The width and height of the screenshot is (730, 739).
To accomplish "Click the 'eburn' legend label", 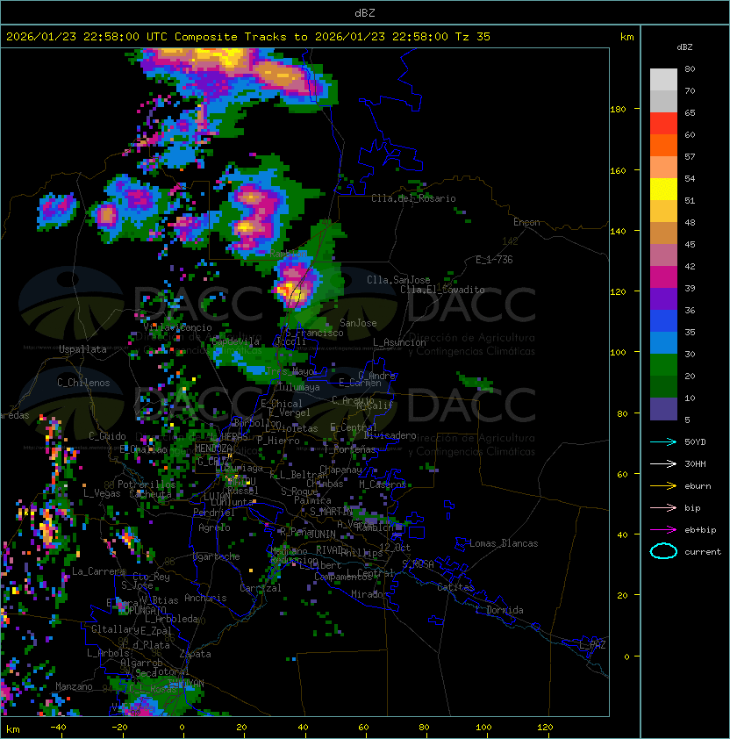I will coord(698,486).
